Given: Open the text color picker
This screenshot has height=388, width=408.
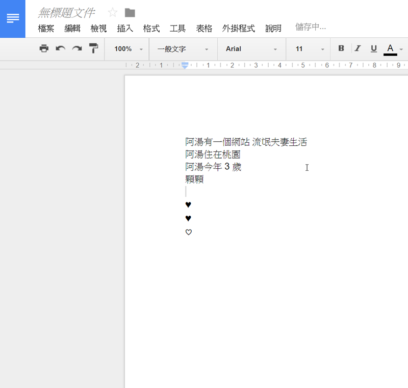Looking at the screenshot, I should tap(391, 49).
